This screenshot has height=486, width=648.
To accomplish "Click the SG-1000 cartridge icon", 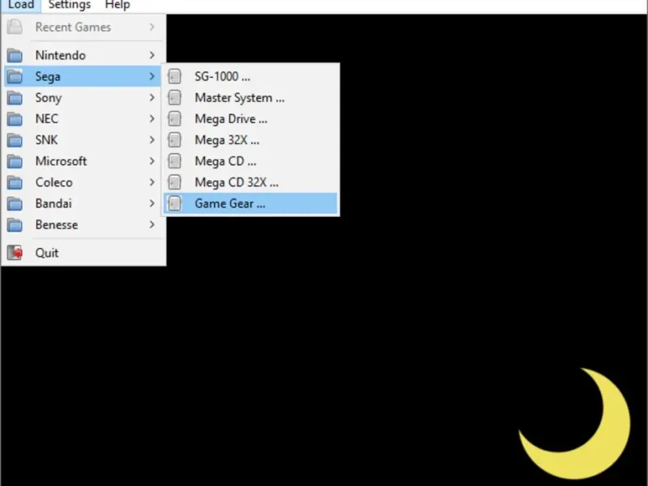I will 174,76.
